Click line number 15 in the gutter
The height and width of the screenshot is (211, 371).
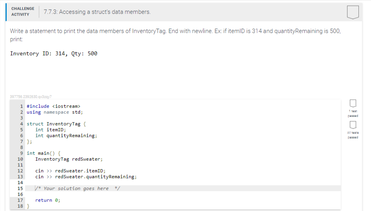[x=20, y=189]
